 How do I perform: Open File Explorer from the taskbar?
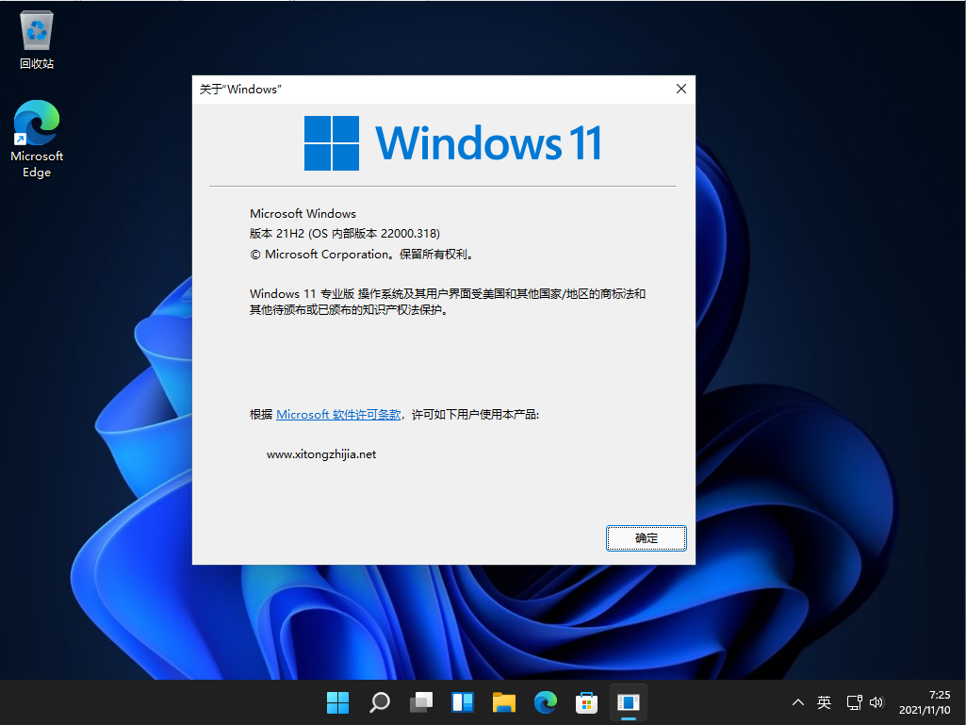coord(503,702)
